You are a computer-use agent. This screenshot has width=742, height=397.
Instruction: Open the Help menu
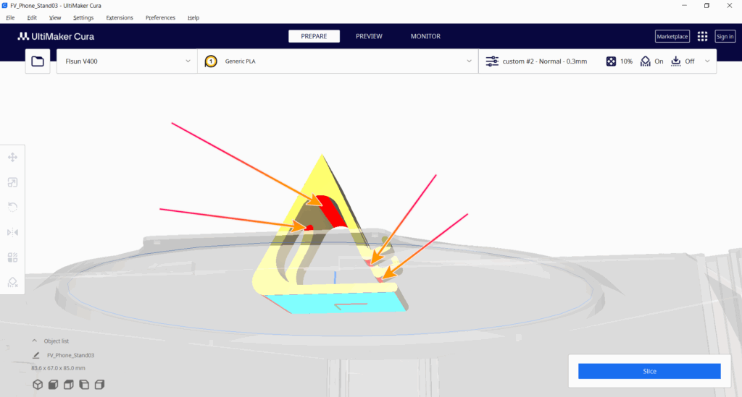(193, 17)
